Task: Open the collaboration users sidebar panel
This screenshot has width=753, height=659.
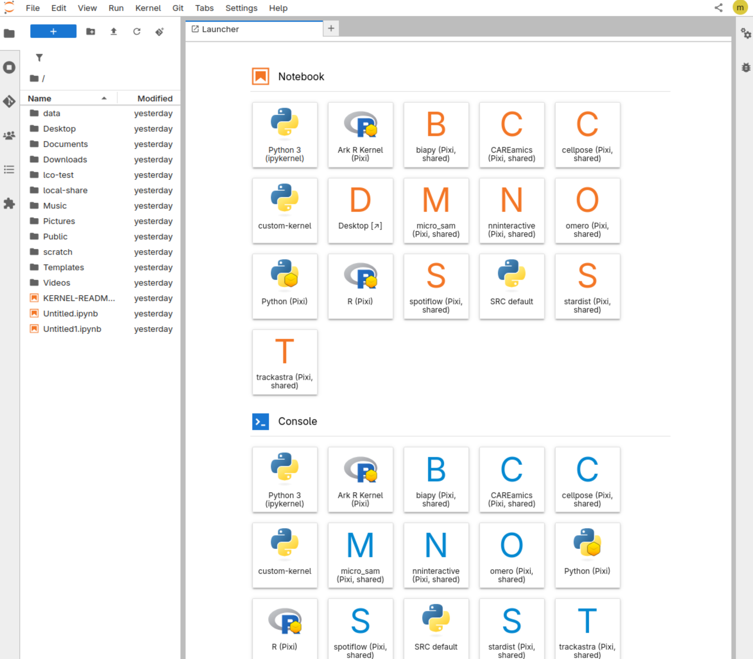Action: [x=9, y=136]
